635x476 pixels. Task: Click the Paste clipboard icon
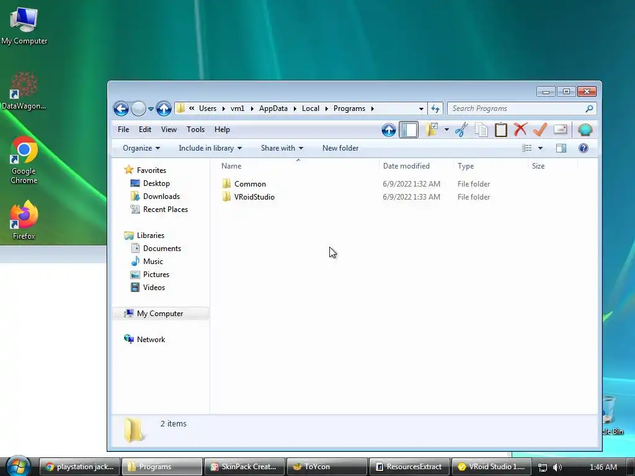[x=501, y=130]
